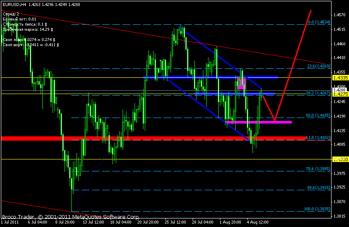Click 1.4190 on the price scale

click(x=340, y=116)
